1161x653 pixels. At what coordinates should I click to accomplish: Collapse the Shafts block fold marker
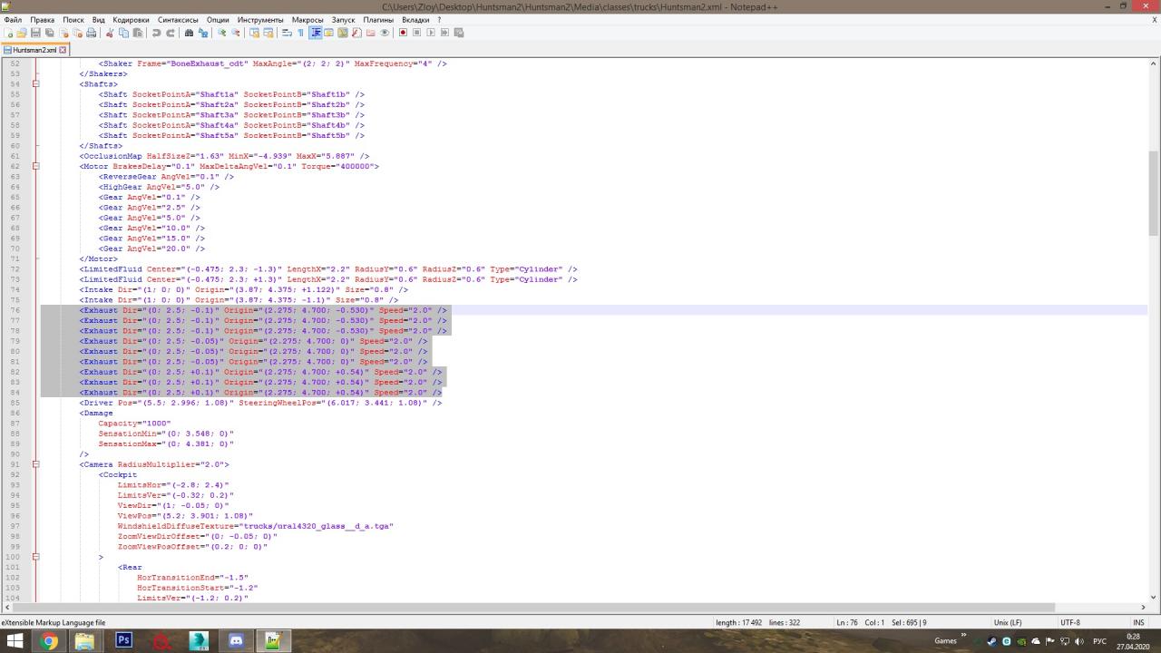35,84
